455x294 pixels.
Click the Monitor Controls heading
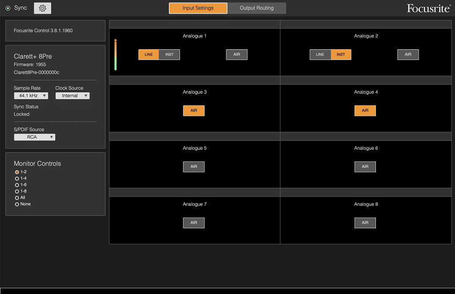pos(37,163)
